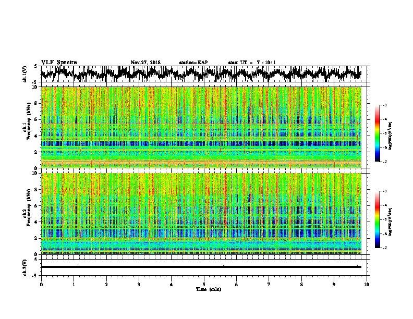Click the time axis tick labeled 3
Image resolution: width=413 pixels, height=319 pixels.
pos(139,285)
